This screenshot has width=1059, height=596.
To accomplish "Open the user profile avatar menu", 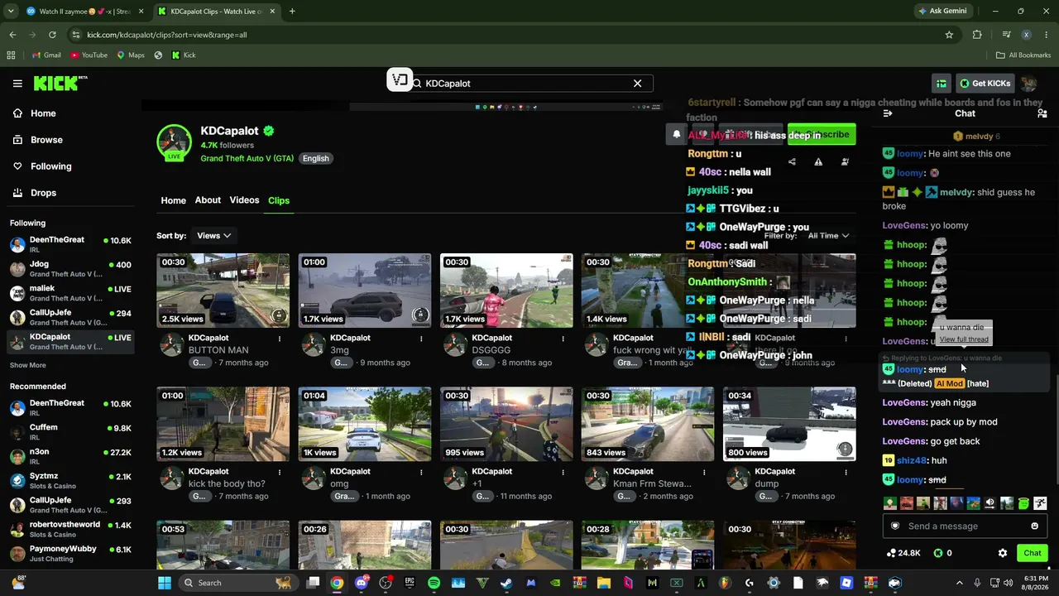I will point(1029,84).
